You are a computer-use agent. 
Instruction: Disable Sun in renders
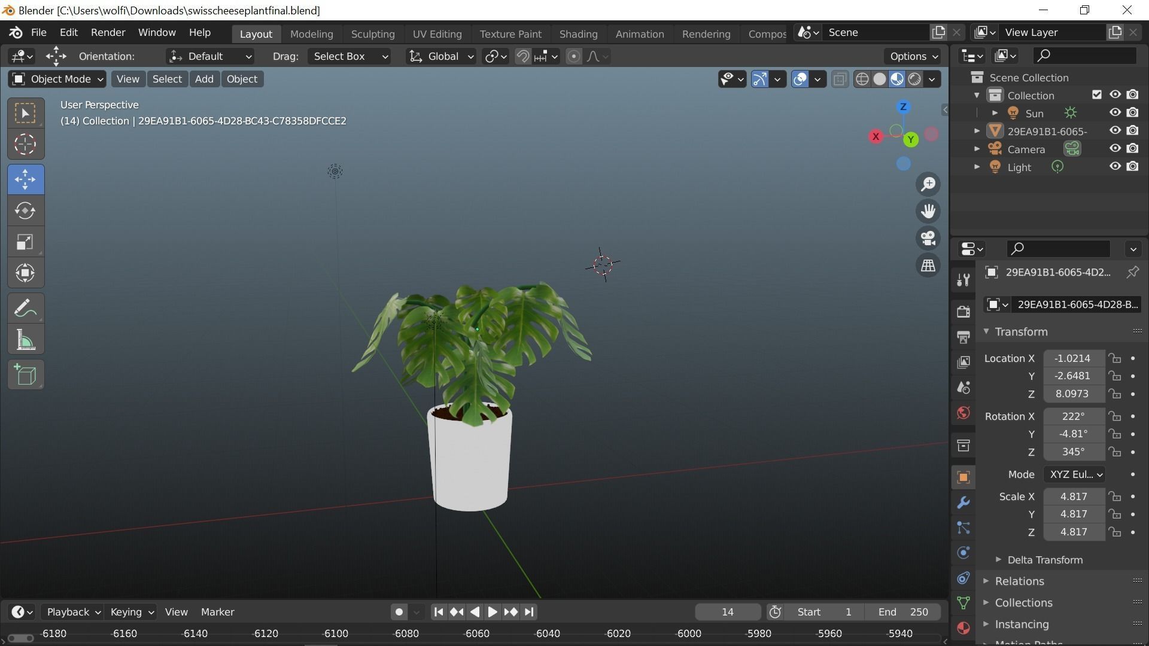click(x=1133, y=112)
